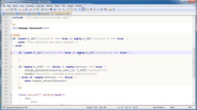Open the Macro menu
The width and height of the screenshot is (197, 110).
tap(57, 6)
